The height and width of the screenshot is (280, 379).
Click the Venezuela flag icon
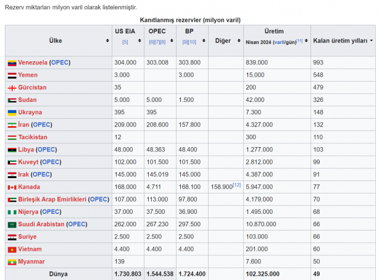tap(12, 63)
